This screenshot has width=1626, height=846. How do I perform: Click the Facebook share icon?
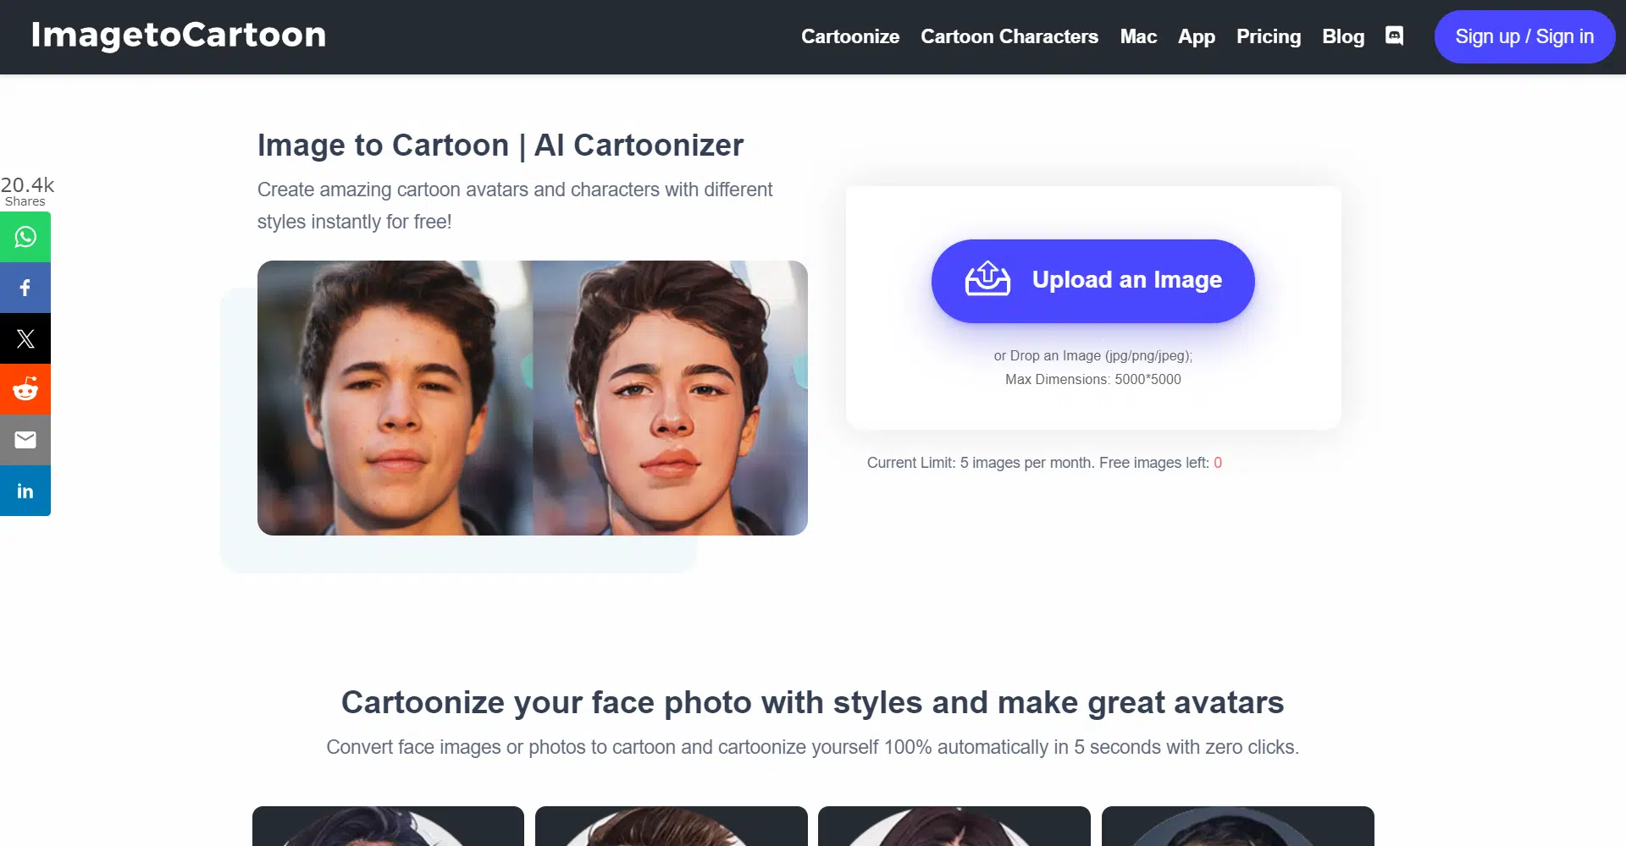pos(25,288)
